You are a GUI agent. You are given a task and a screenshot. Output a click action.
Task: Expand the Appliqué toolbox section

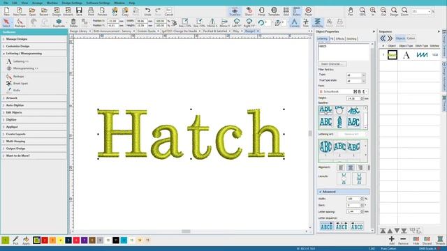pos(34,127)
